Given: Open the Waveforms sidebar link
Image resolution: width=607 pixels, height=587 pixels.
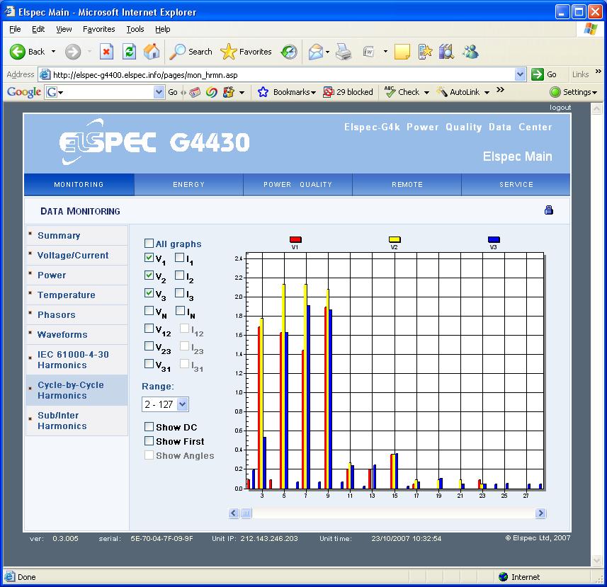Looking at the screenshot, I should (62, 334).
